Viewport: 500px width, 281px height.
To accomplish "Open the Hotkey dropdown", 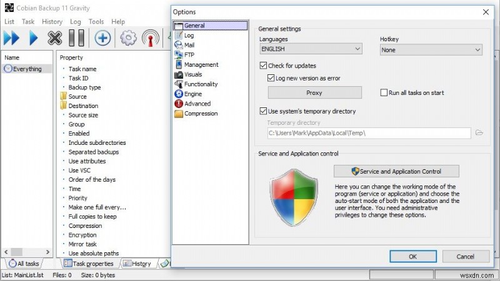I will (x=431, y=50).
